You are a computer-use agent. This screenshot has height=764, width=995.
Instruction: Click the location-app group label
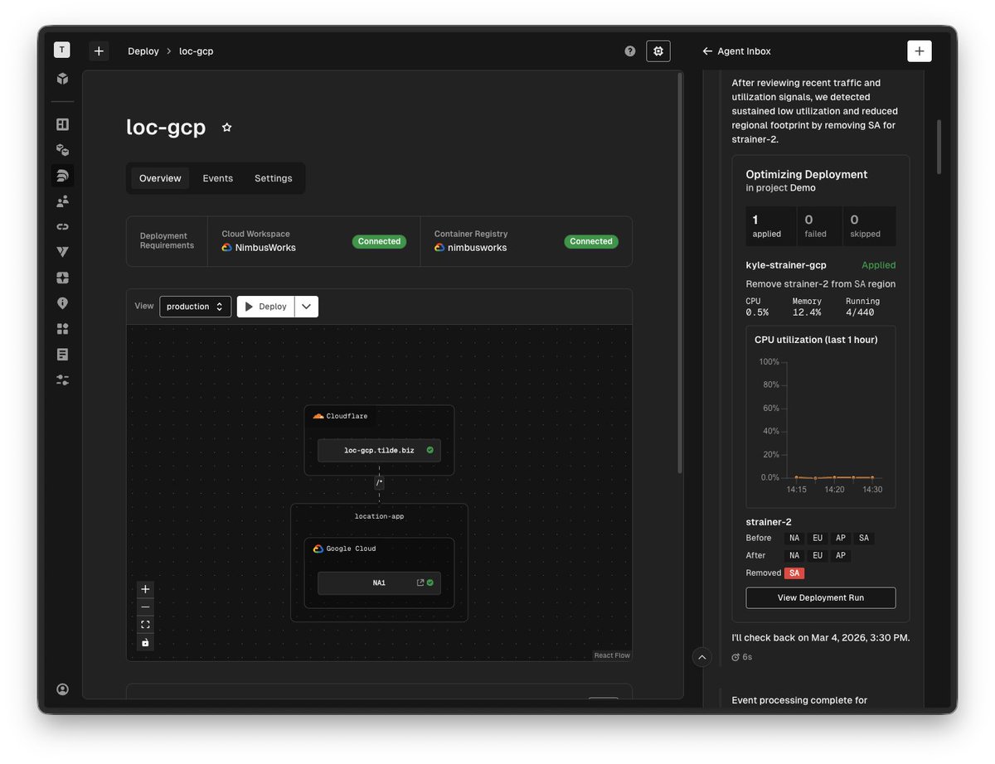tap(379, 516)
